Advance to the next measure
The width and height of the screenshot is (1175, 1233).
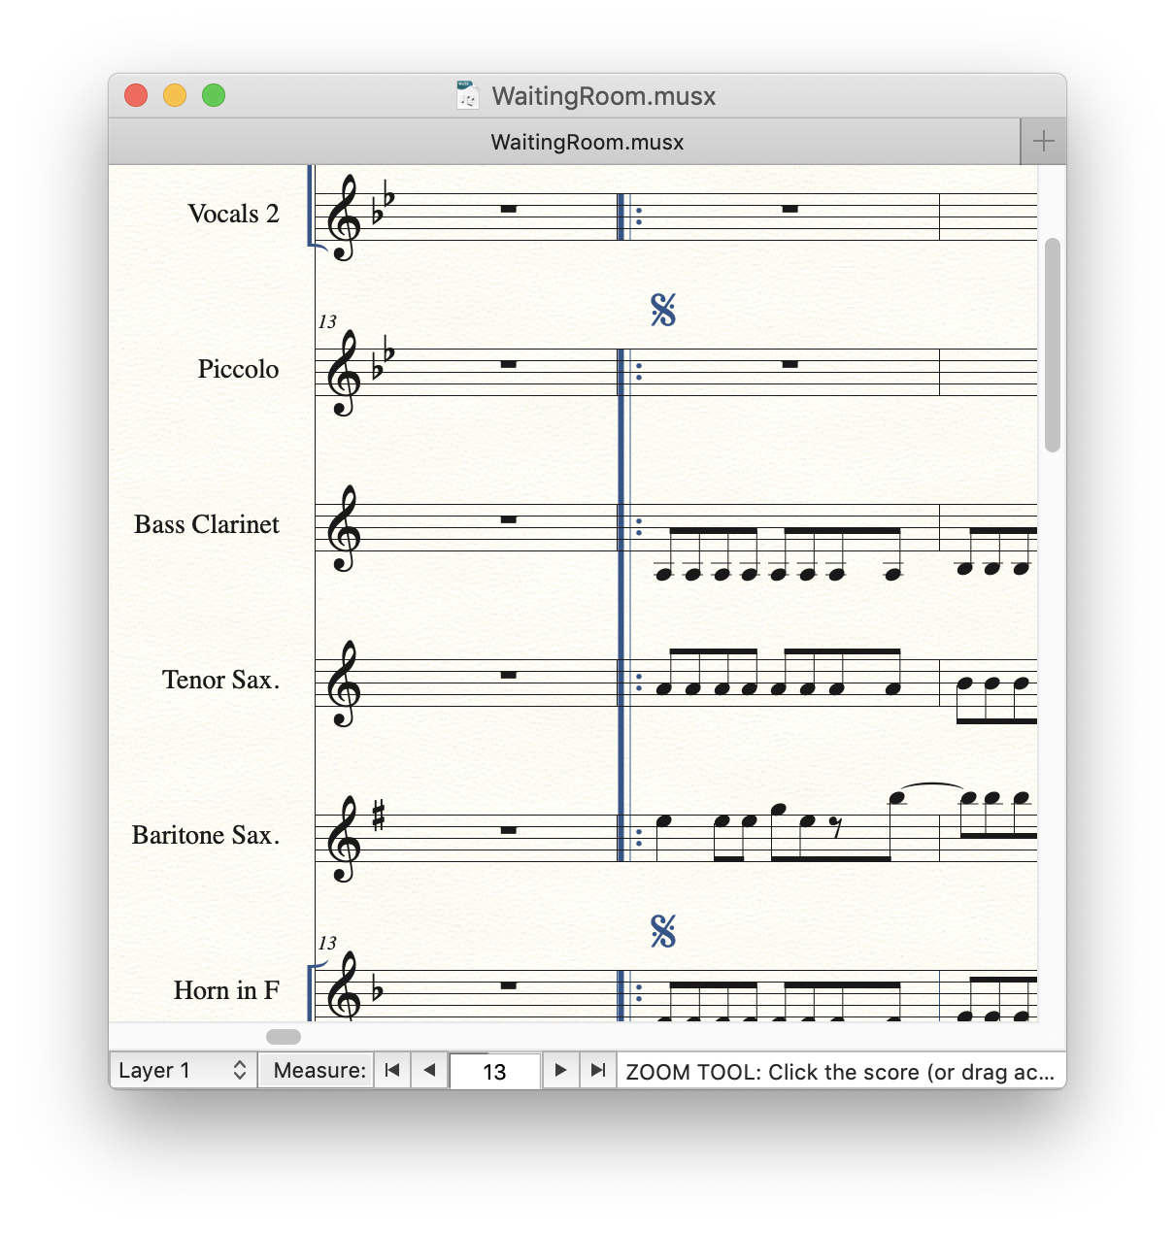click(560, 1070)
